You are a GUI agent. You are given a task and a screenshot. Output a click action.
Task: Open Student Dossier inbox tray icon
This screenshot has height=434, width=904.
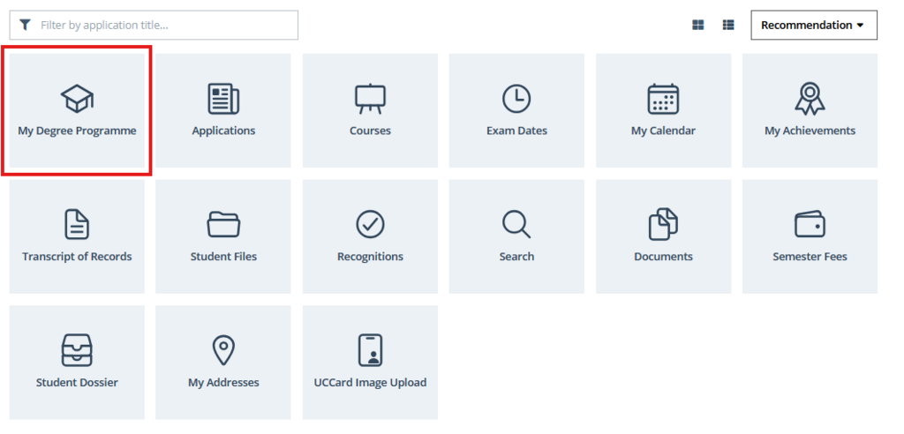[x=77, y=350]
